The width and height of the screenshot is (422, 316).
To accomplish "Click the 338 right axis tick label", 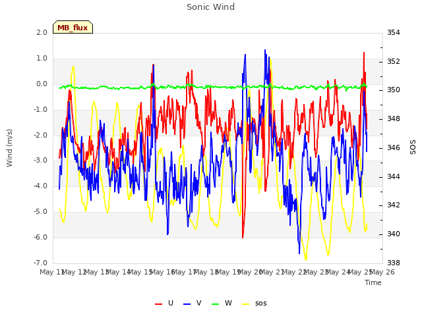I will [x=394, y=263].
